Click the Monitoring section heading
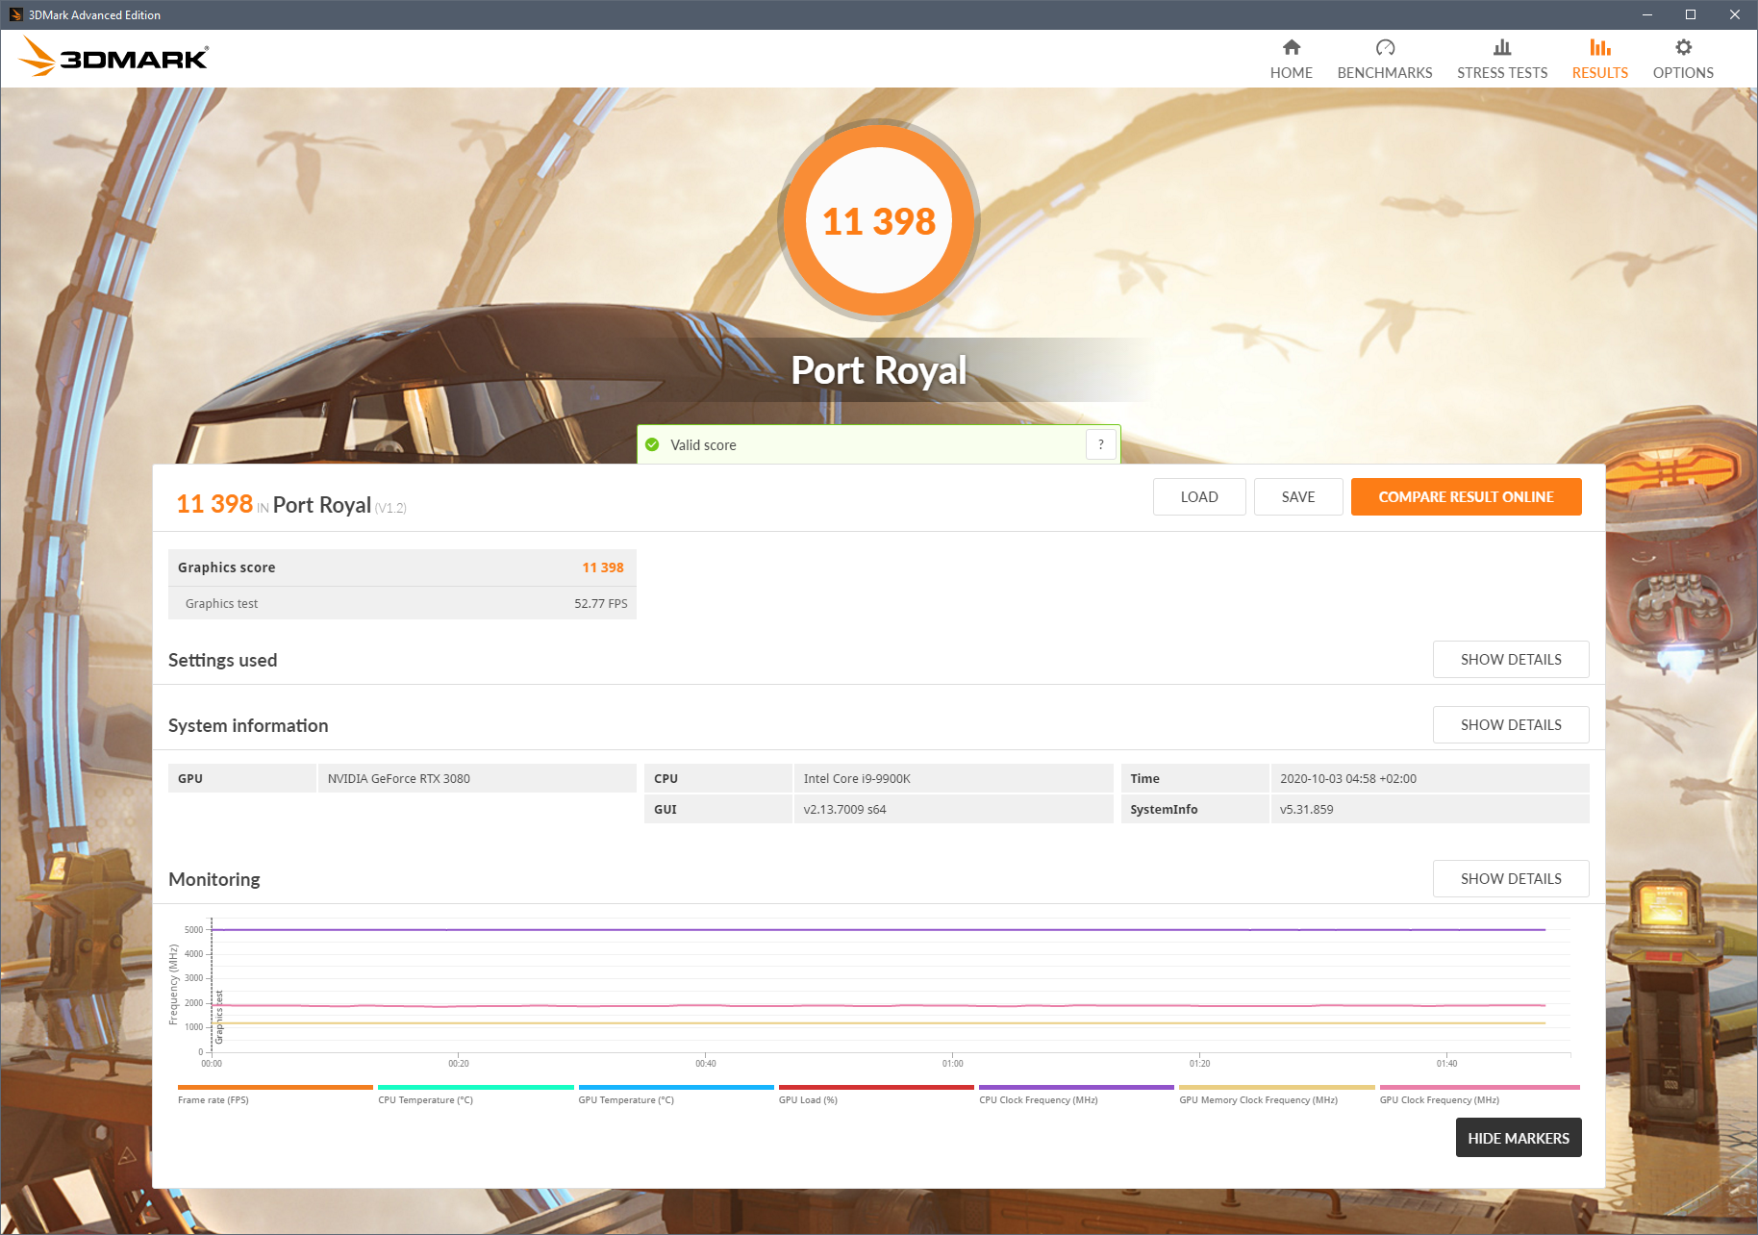Viewport: 1758px width, 1235px height. [x=213, y=879]
